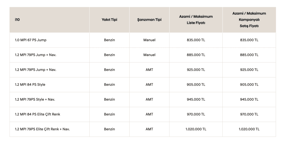The image size is (285, 141).
Task: Select the 885.000 TL campaign price cell
Action: coord(249,55)
